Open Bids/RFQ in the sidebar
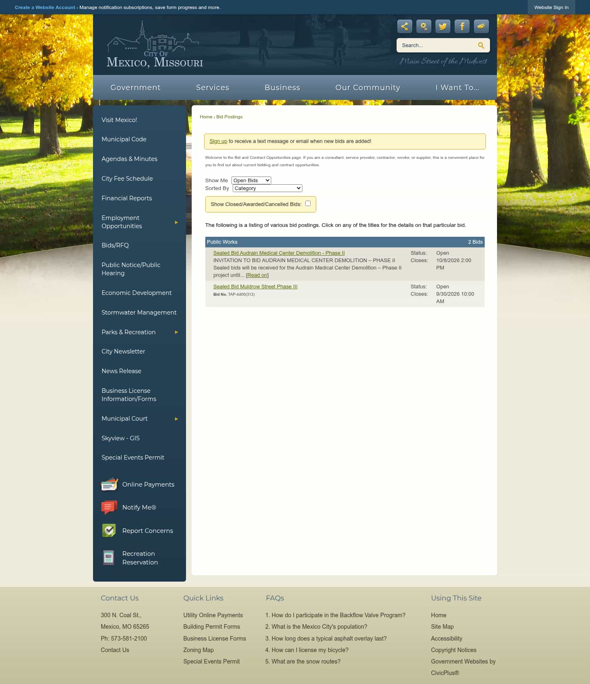The height and width of the screenshot is (684, 590). tap(115, 245)
